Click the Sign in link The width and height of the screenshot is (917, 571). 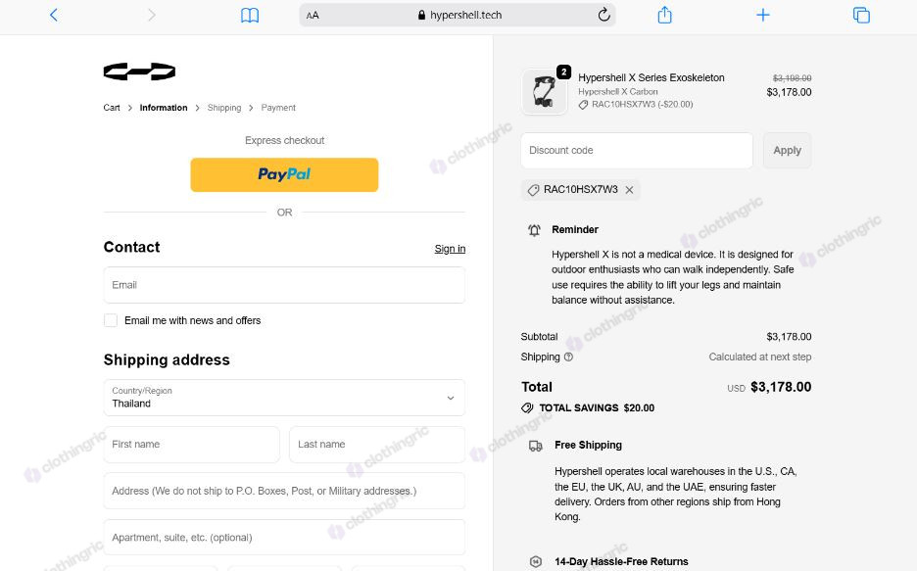[x=450, y=249]
